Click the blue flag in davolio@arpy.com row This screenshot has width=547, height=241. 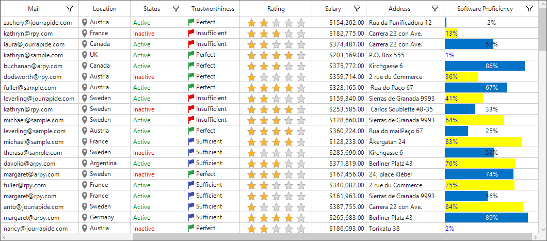191,163
